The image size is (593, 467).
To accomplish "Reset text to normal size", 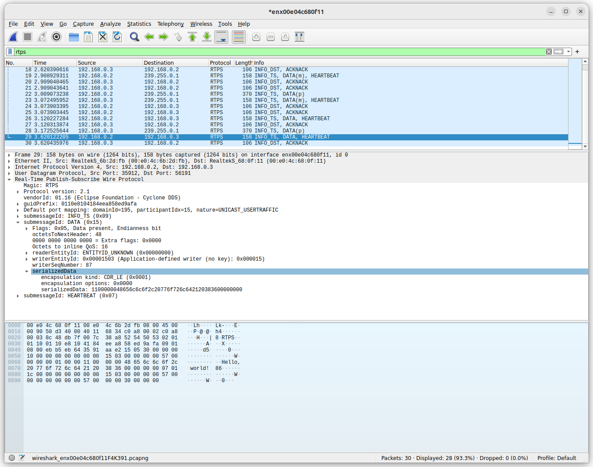I will (x=285, y=37).
